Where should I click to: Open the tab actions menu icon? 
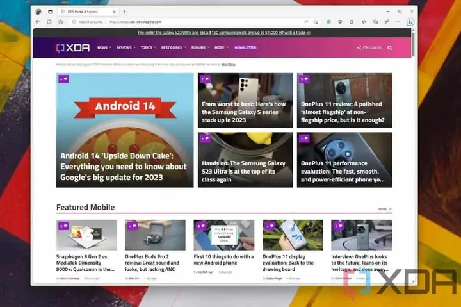50,12
